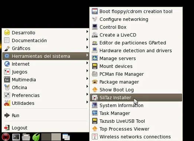
Task: Expand the Utilidades submenu arrow
Action: click(x=87, y=102)
